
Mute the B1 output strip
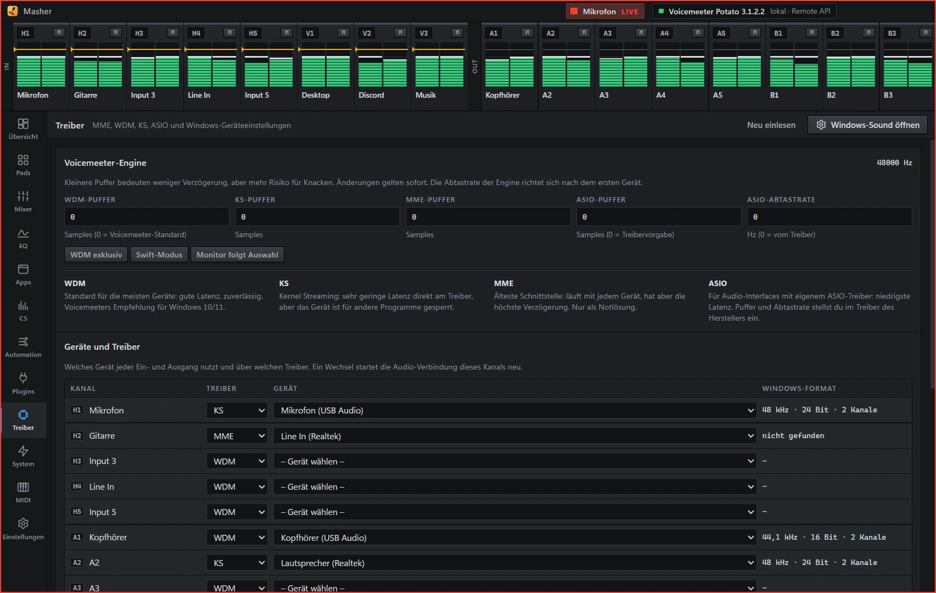[x=812, y=33]
